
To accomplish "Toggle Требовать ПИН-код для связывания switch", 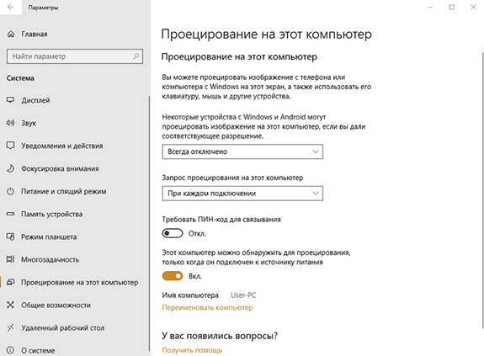I will click(x=173, y=233).
